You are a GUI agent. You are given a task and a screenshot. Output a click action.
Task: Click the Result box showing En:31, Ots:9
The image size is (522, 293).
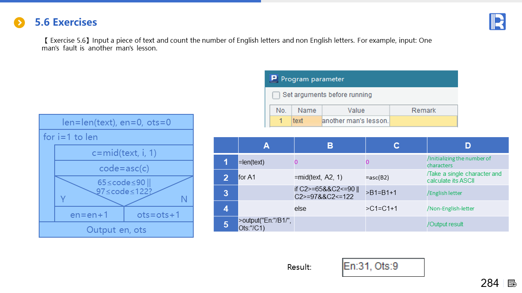(x=383, y=267)
